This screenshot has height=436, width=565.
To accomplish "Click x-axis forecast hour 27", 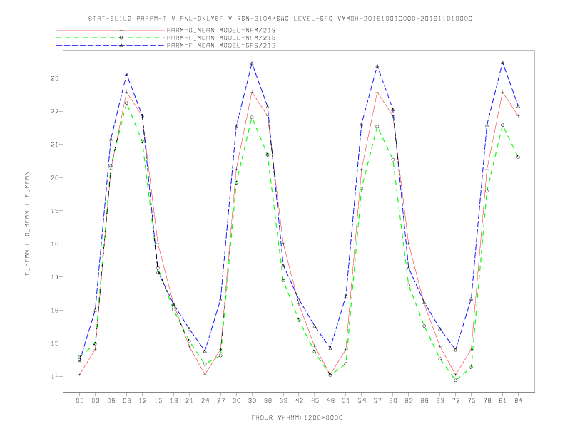I will 220,400.
